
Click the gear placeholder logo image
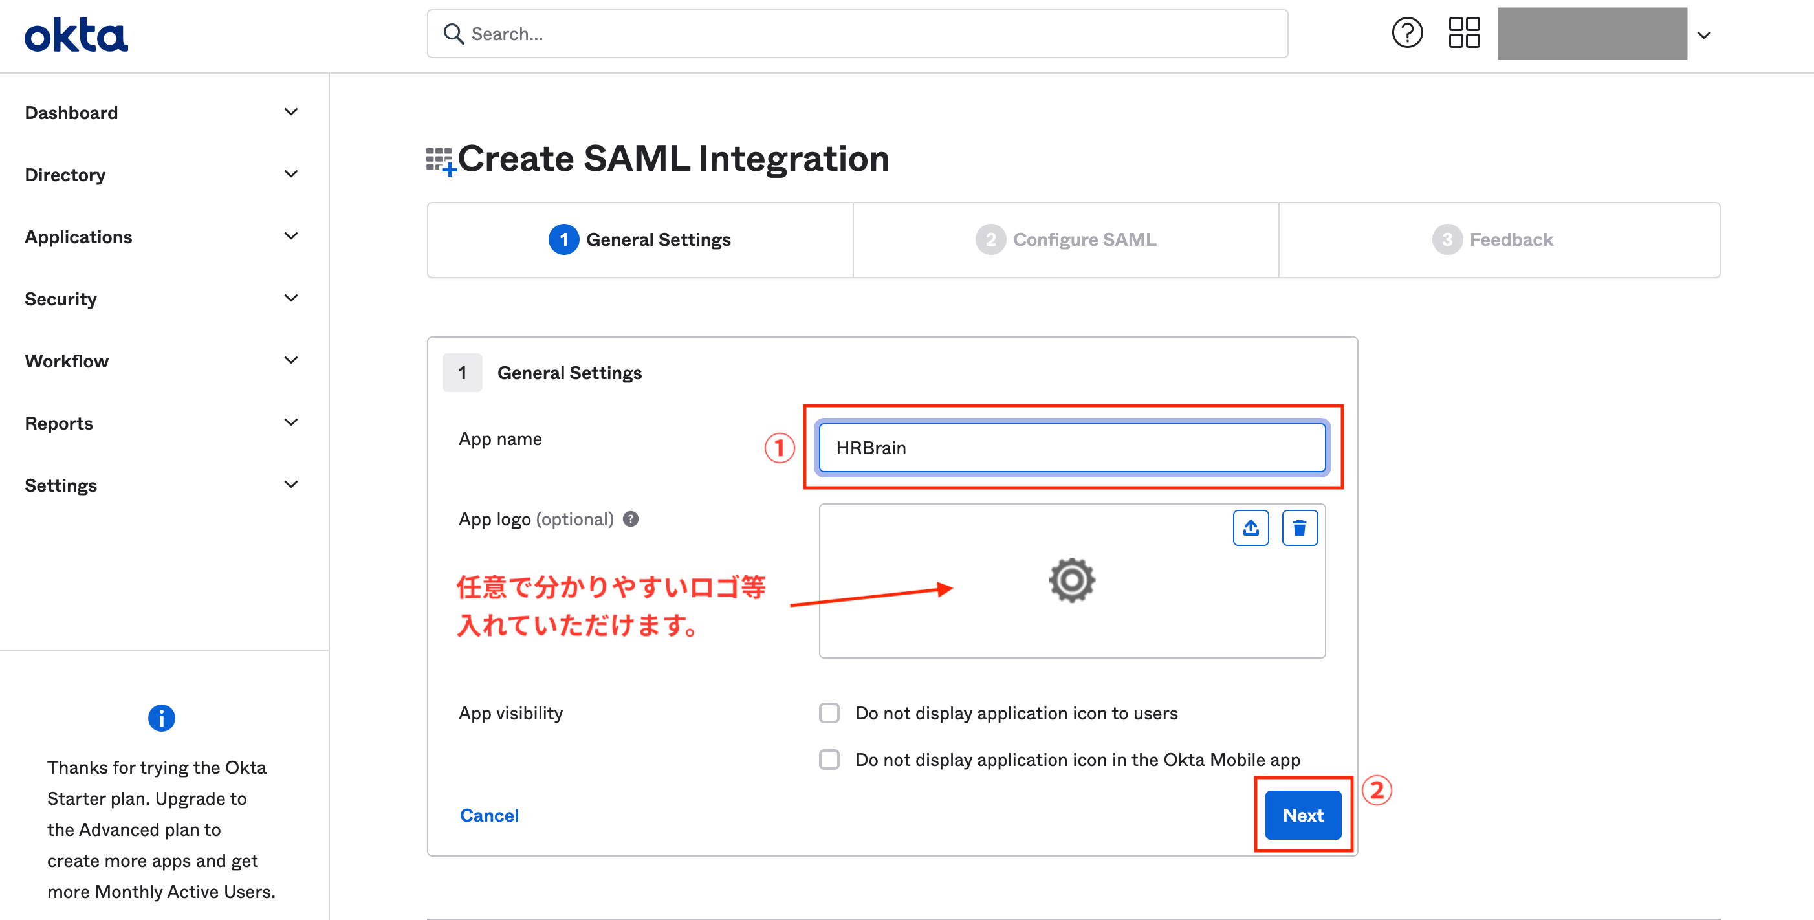tap(1072, 580)
